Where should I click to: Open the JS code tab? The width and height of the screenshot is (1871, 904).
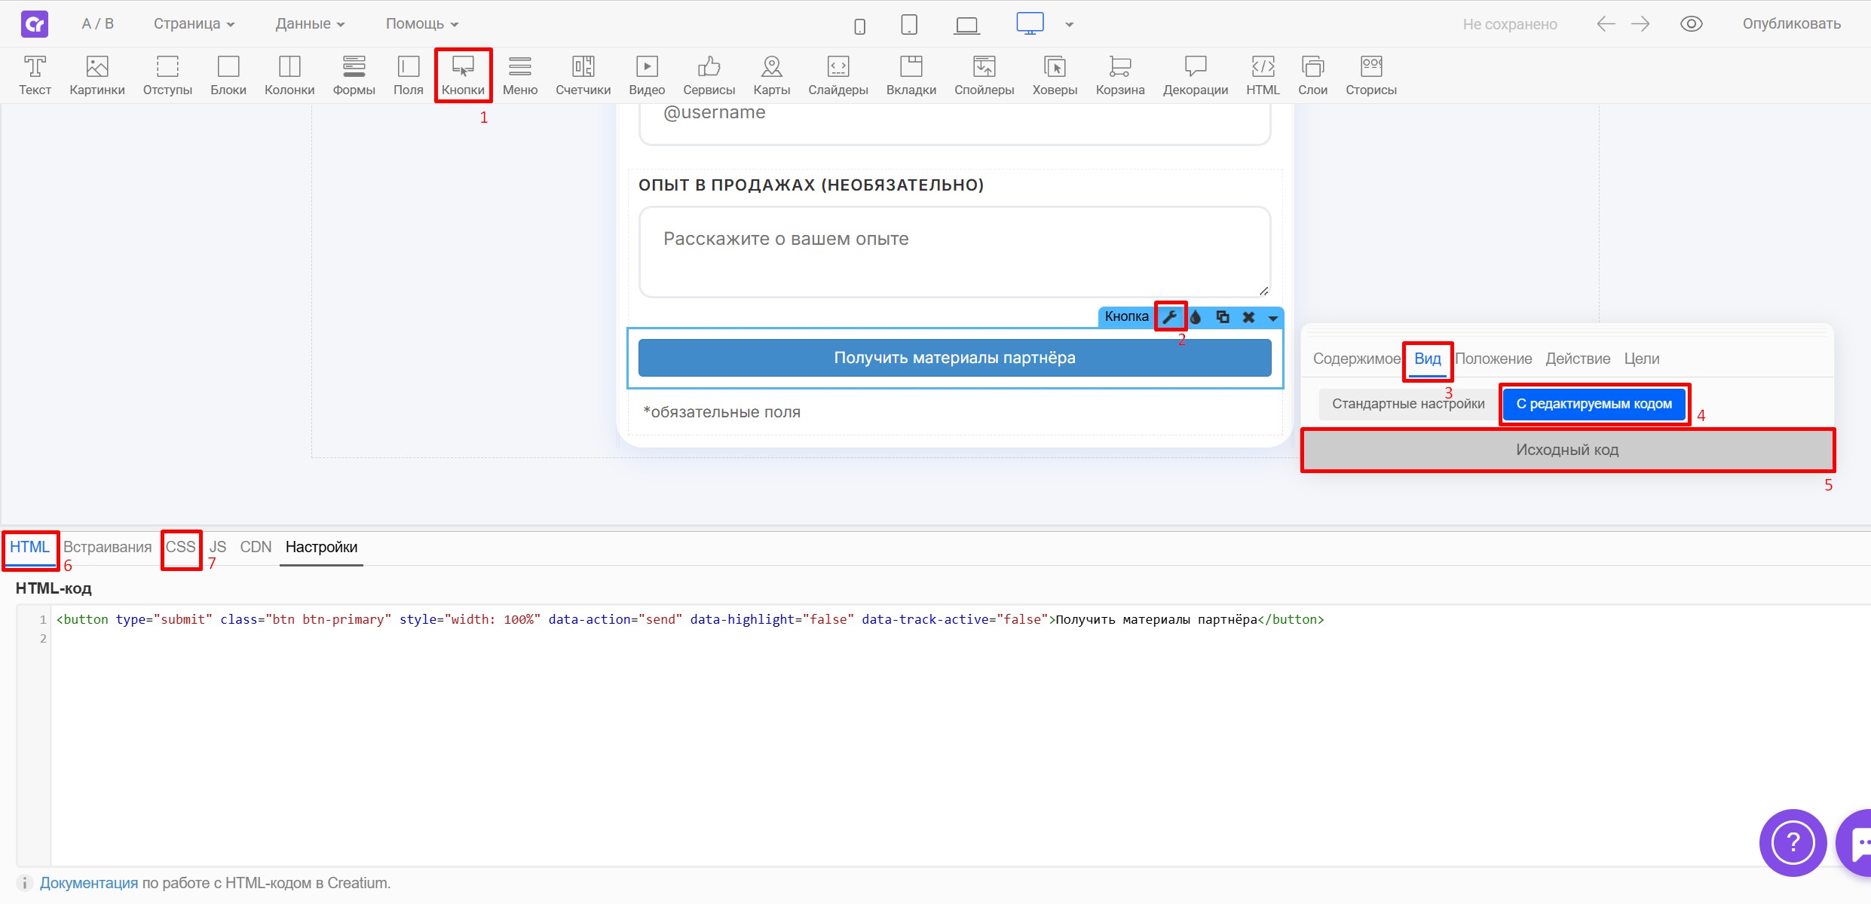click(x=218, y=547)
